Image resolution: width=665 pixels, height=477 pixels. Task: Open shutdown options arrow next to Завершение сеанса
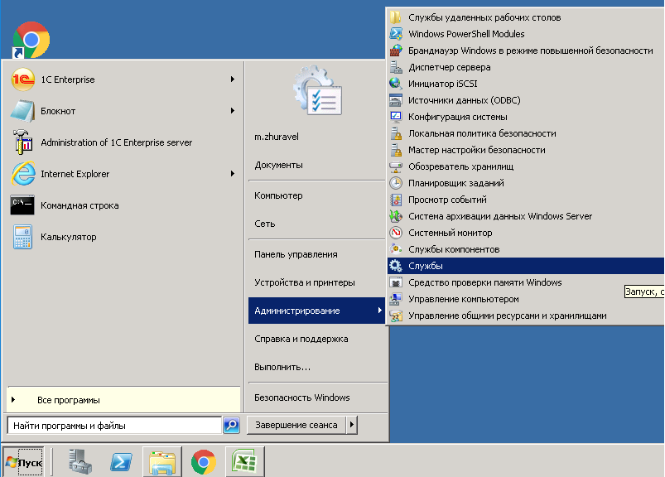pyautogui.click(x=352, y=425)
